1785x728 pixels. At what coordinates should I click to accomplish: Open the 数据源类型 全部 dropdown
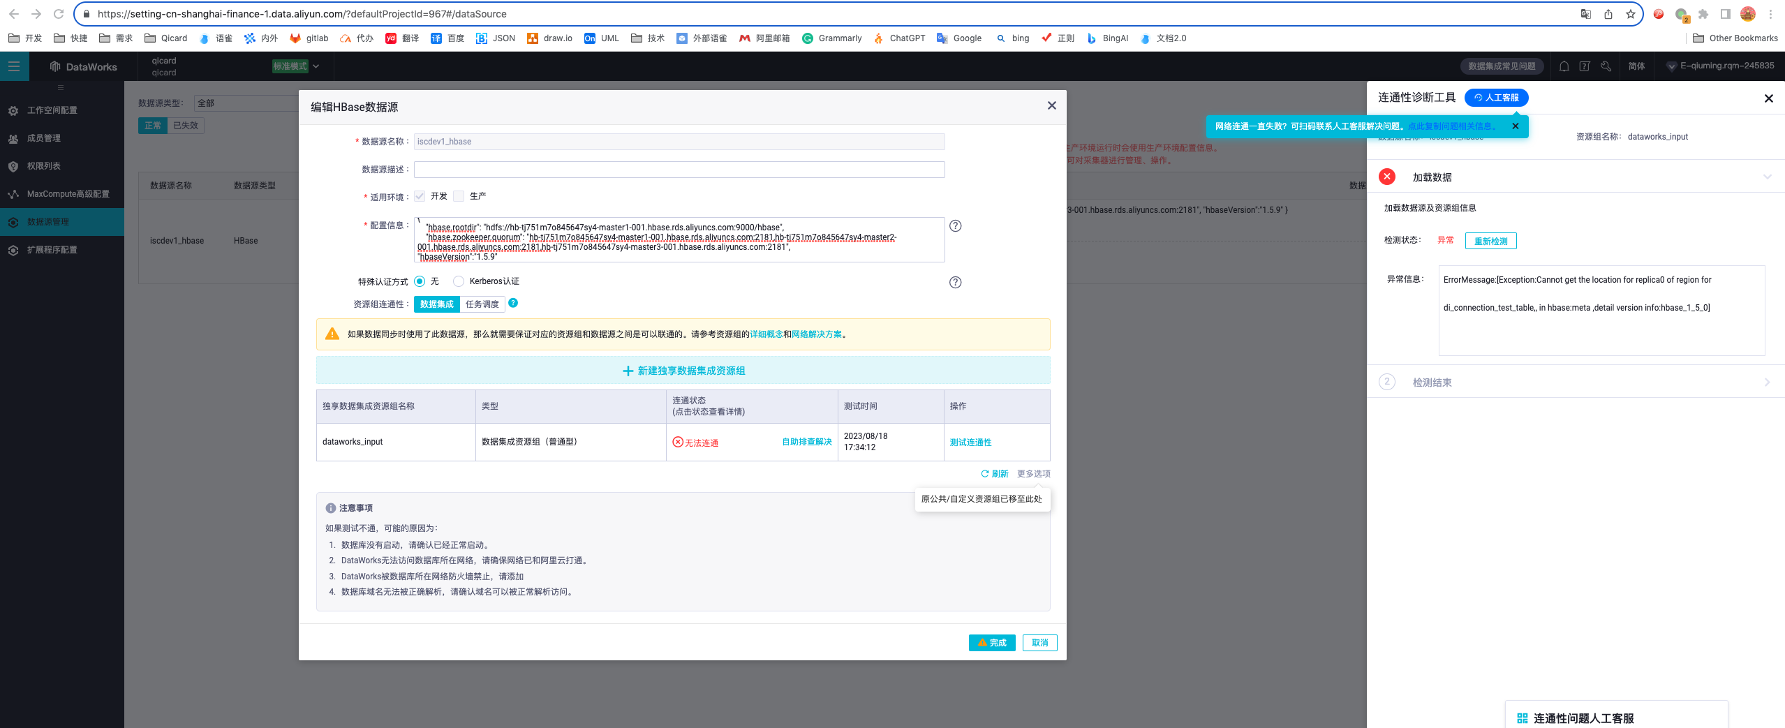point(246,103)
